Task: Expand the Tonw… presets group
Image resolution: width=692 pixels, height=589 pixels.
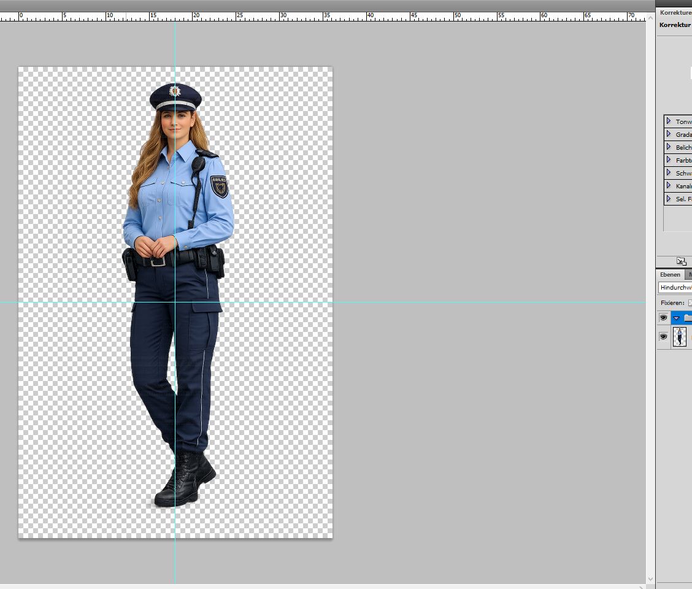Action: tap(669, 121)
